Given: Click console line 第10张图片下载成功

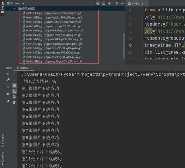Looking at the screenshot, I should click(x=42, y=152).
